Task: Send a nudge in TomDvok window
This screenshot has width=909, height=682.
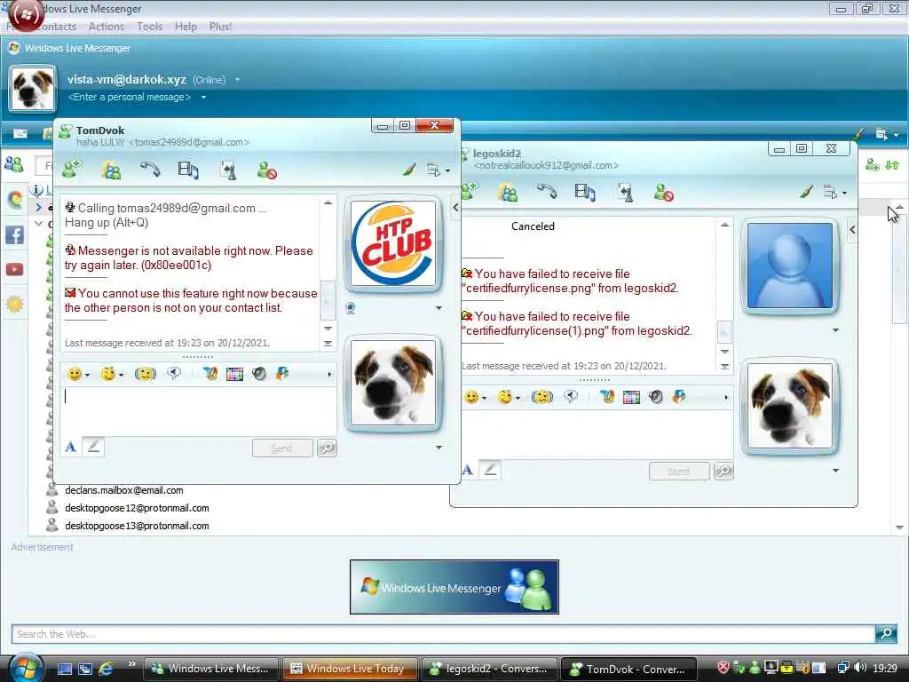Action: point(145,374)
